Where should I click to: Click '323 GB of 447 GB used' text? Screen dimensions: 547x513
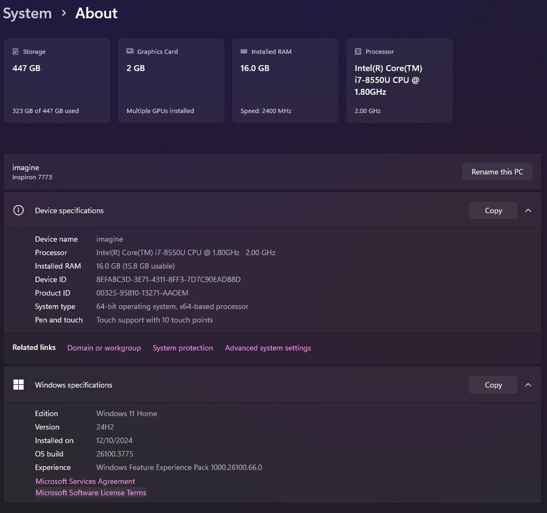coord(46,111)
